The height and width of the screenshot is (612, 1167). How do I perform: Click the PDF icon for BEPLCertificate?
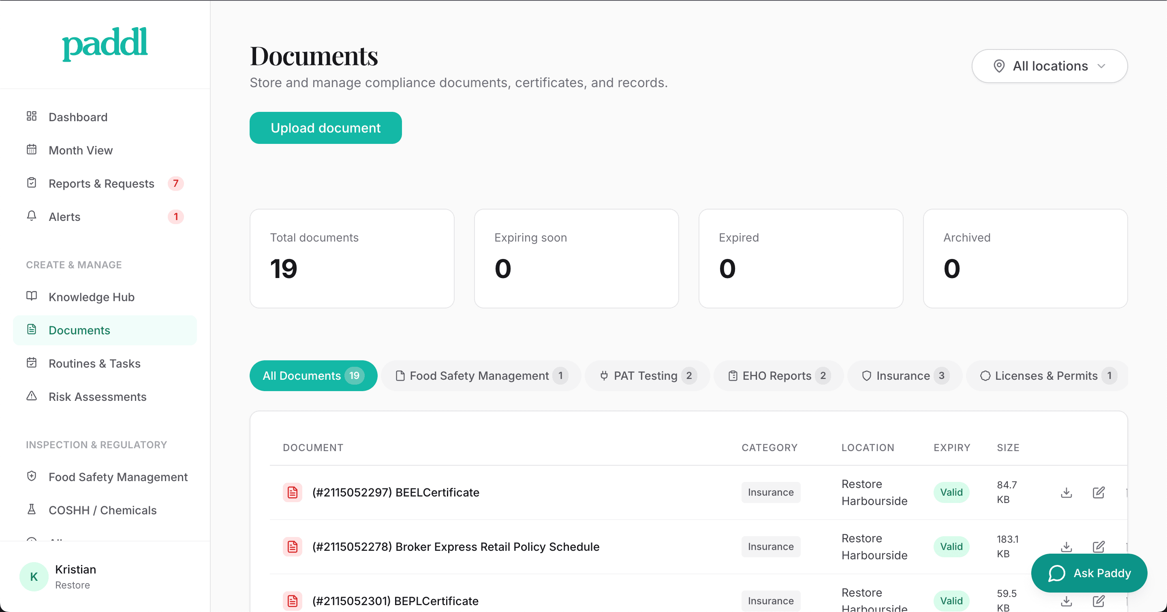pos(293,601)
